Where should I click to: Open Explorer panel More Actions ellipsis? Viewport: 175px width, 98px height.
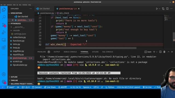tap(31, 8)
